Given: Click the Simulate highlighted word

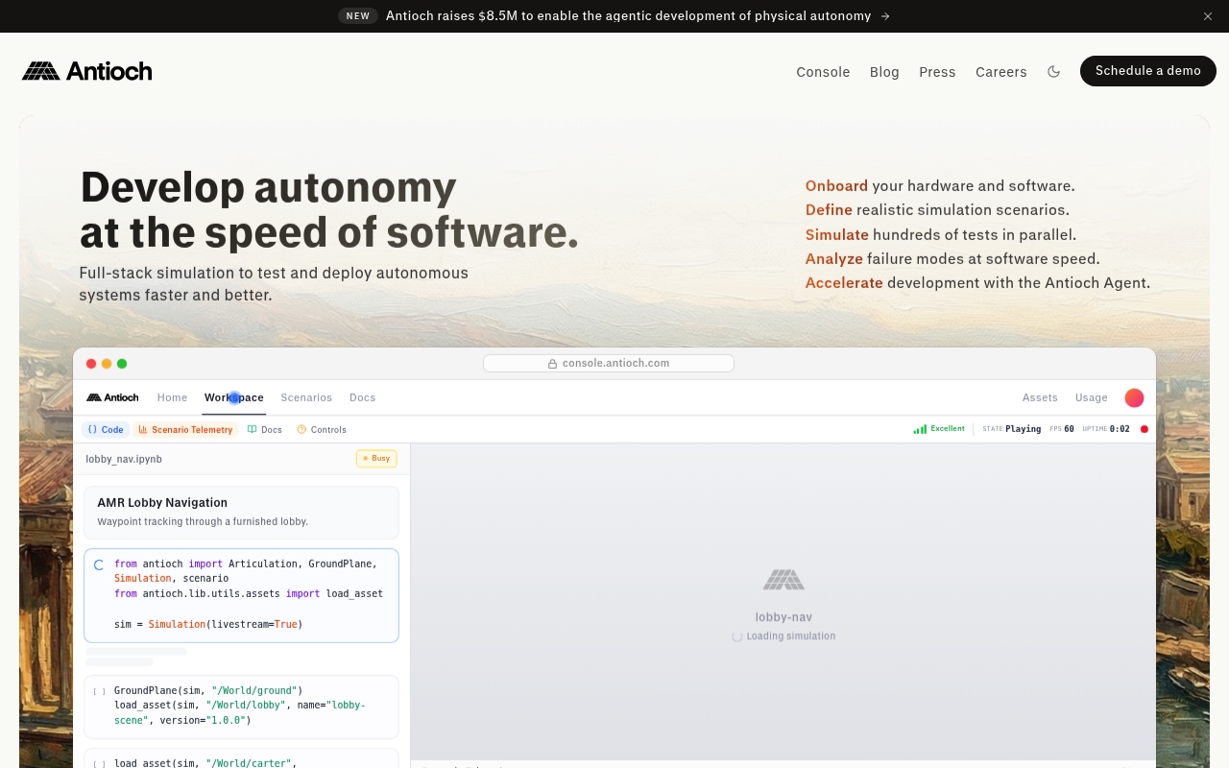Looking at the screenshot, I should coord(837,235).
